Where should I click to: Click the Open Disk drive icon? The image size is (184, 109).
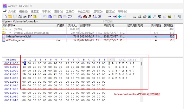pos(135,17)
